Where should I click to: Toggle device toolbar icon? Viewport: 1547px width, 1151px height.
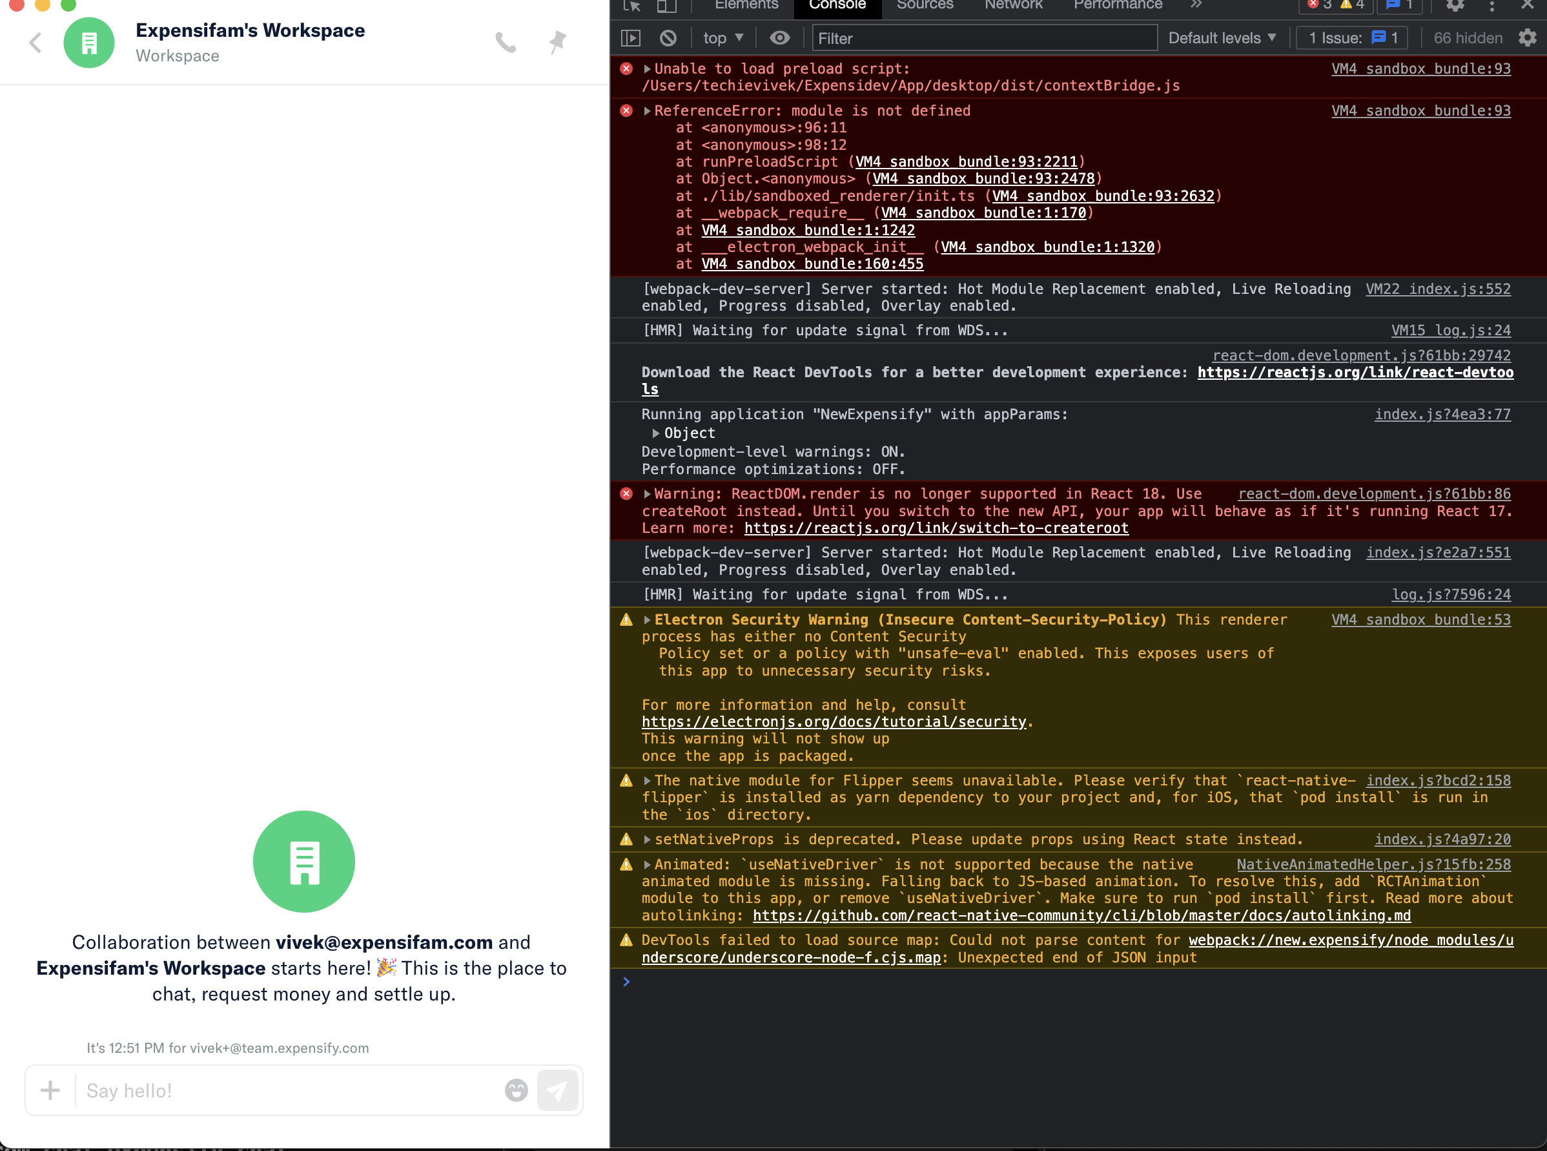click(666, 6)
